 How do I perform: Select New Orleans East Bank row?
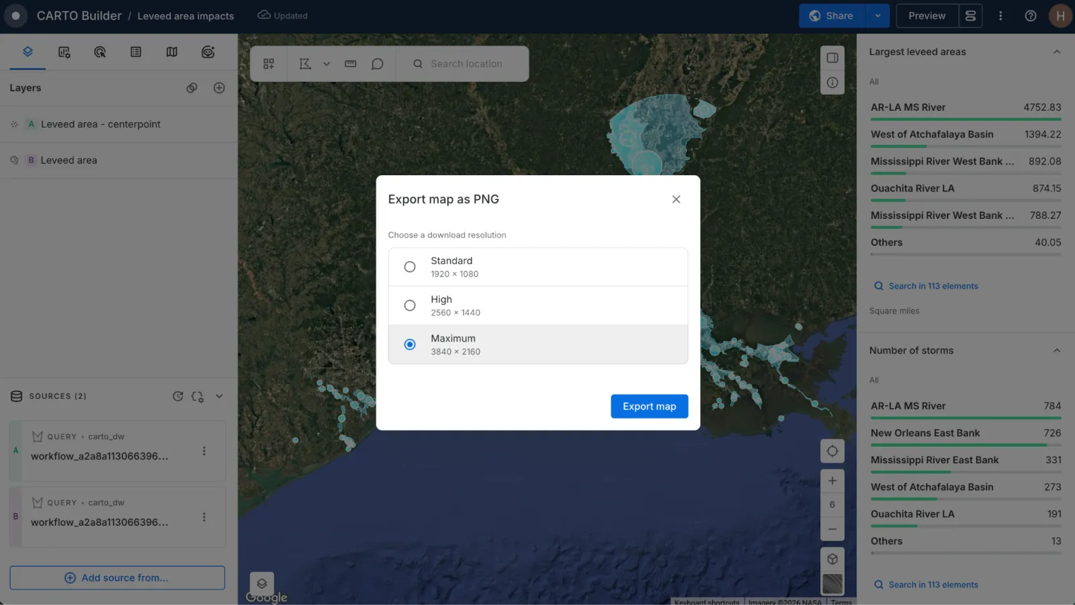(966, 436)
